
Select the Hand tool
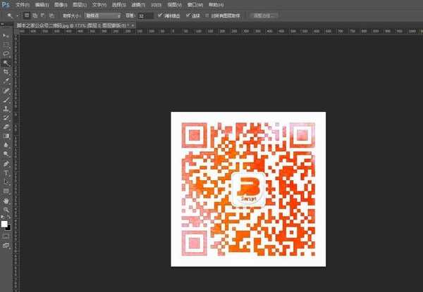pyautogui.click(x=6, y=200)
